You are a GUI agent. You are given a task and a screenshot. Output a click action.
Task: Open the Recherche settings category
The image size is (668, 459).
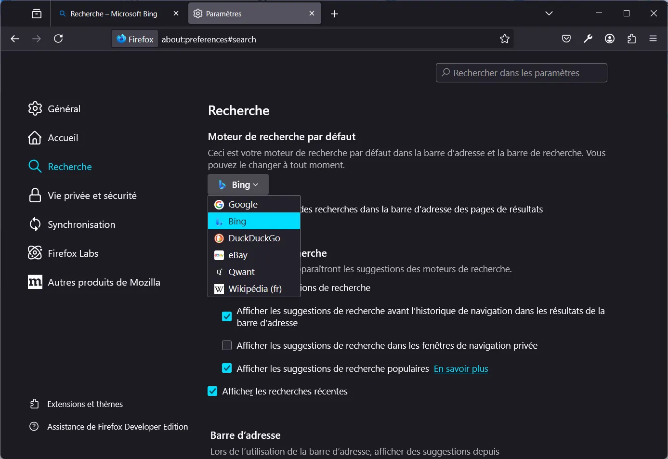point(60,167)
